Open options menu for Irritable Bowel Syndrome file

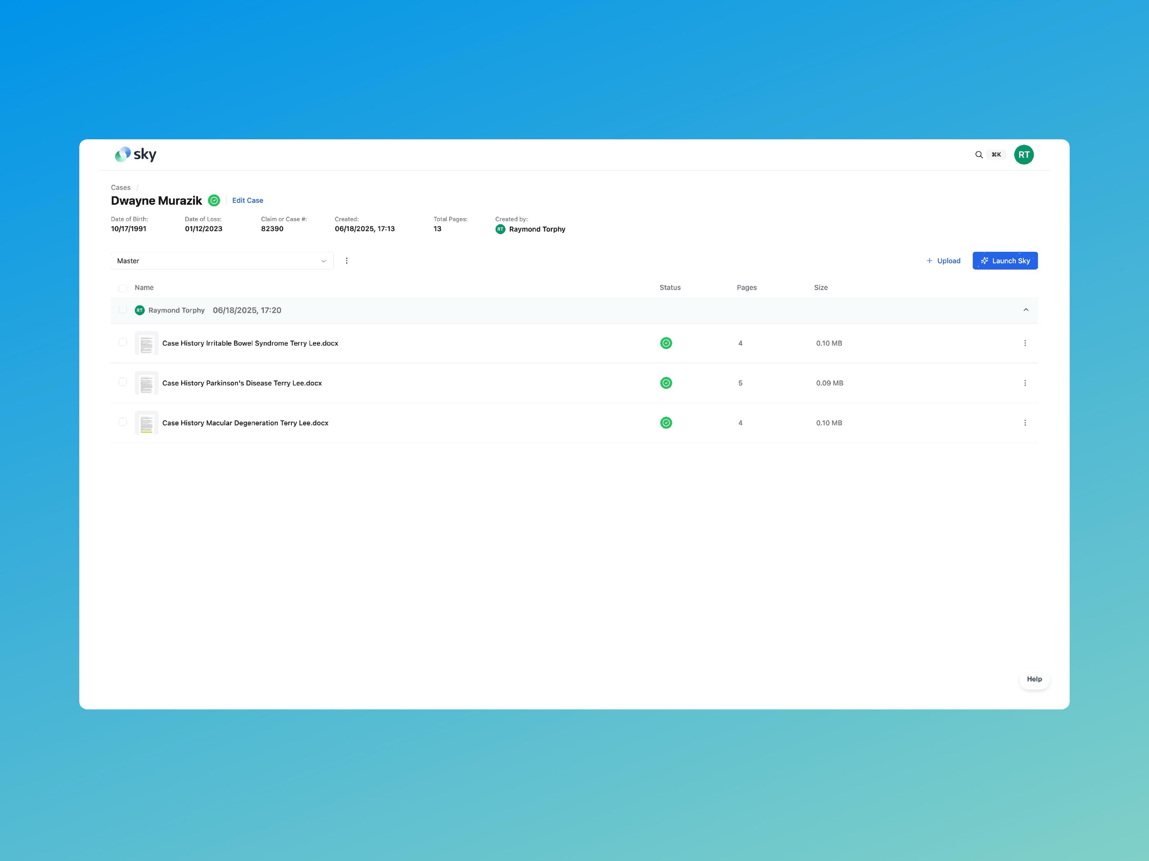pyautogui.click(x=1025, y=343)
